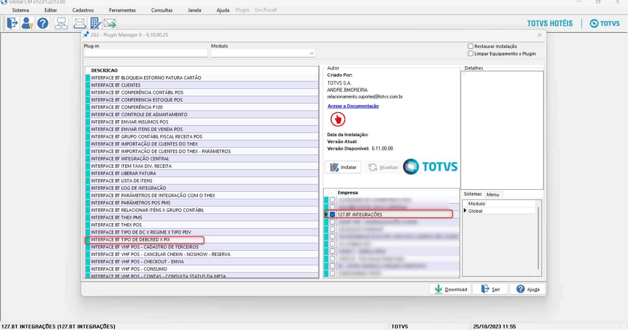Open the grid with pencil toolbar icon
The width and height of the screenshot is (628, 330).
(x=95, y=23)
